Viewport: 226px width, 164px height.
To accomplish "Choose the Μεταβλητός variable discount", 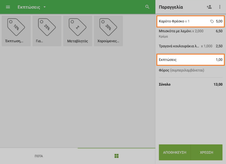I will (78, 31).
